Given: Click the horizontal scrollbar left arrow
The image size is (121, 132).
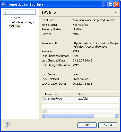Looking at the screenshot, I should click(44, 116).
